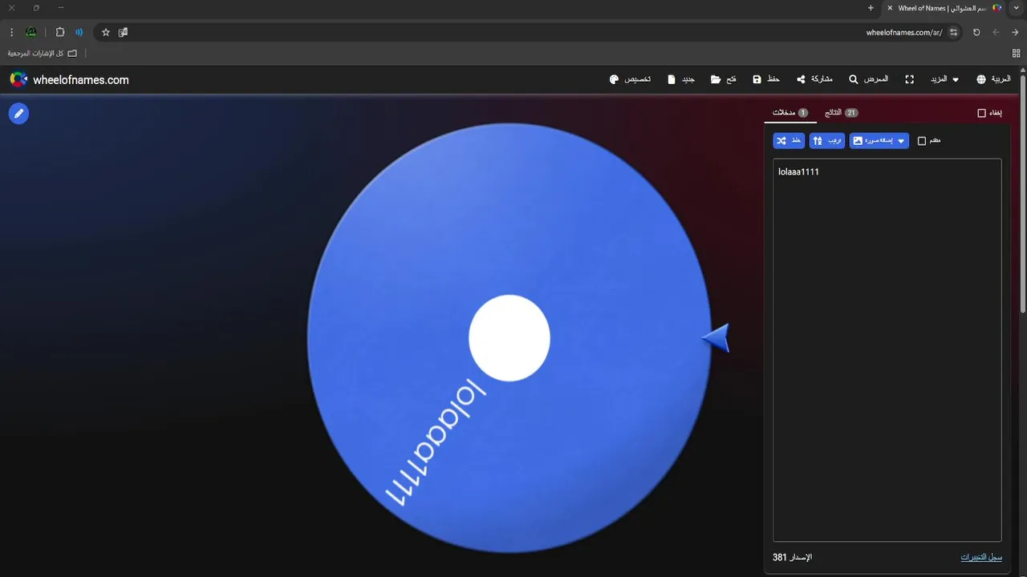This screenshot has height=577, width=1027.
Task: Select the Wheel of Names browser tab
Action: [944, 8]
